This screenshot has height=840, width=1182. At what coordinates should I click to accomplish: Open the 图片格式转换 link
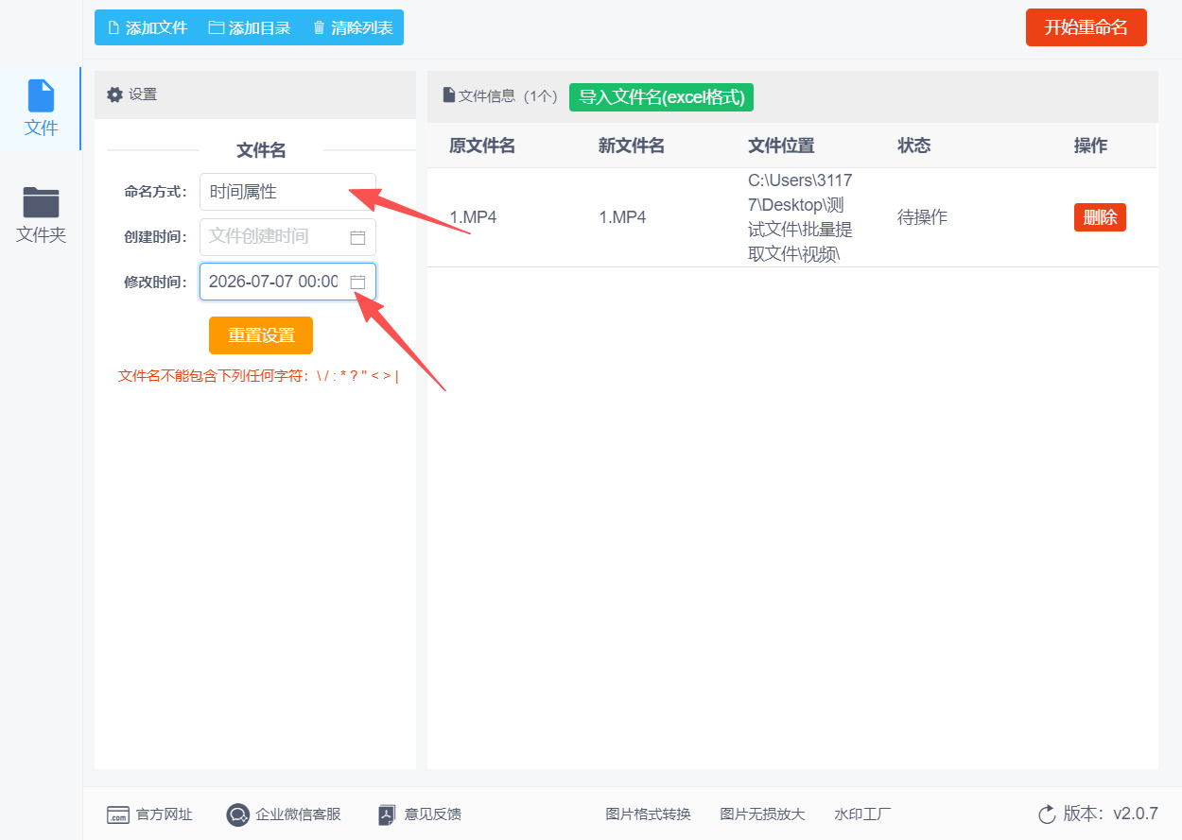649,814
